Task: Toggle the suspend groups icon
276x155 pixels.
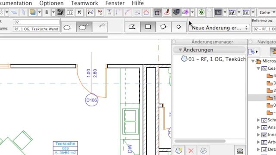Action: (157, 12)
